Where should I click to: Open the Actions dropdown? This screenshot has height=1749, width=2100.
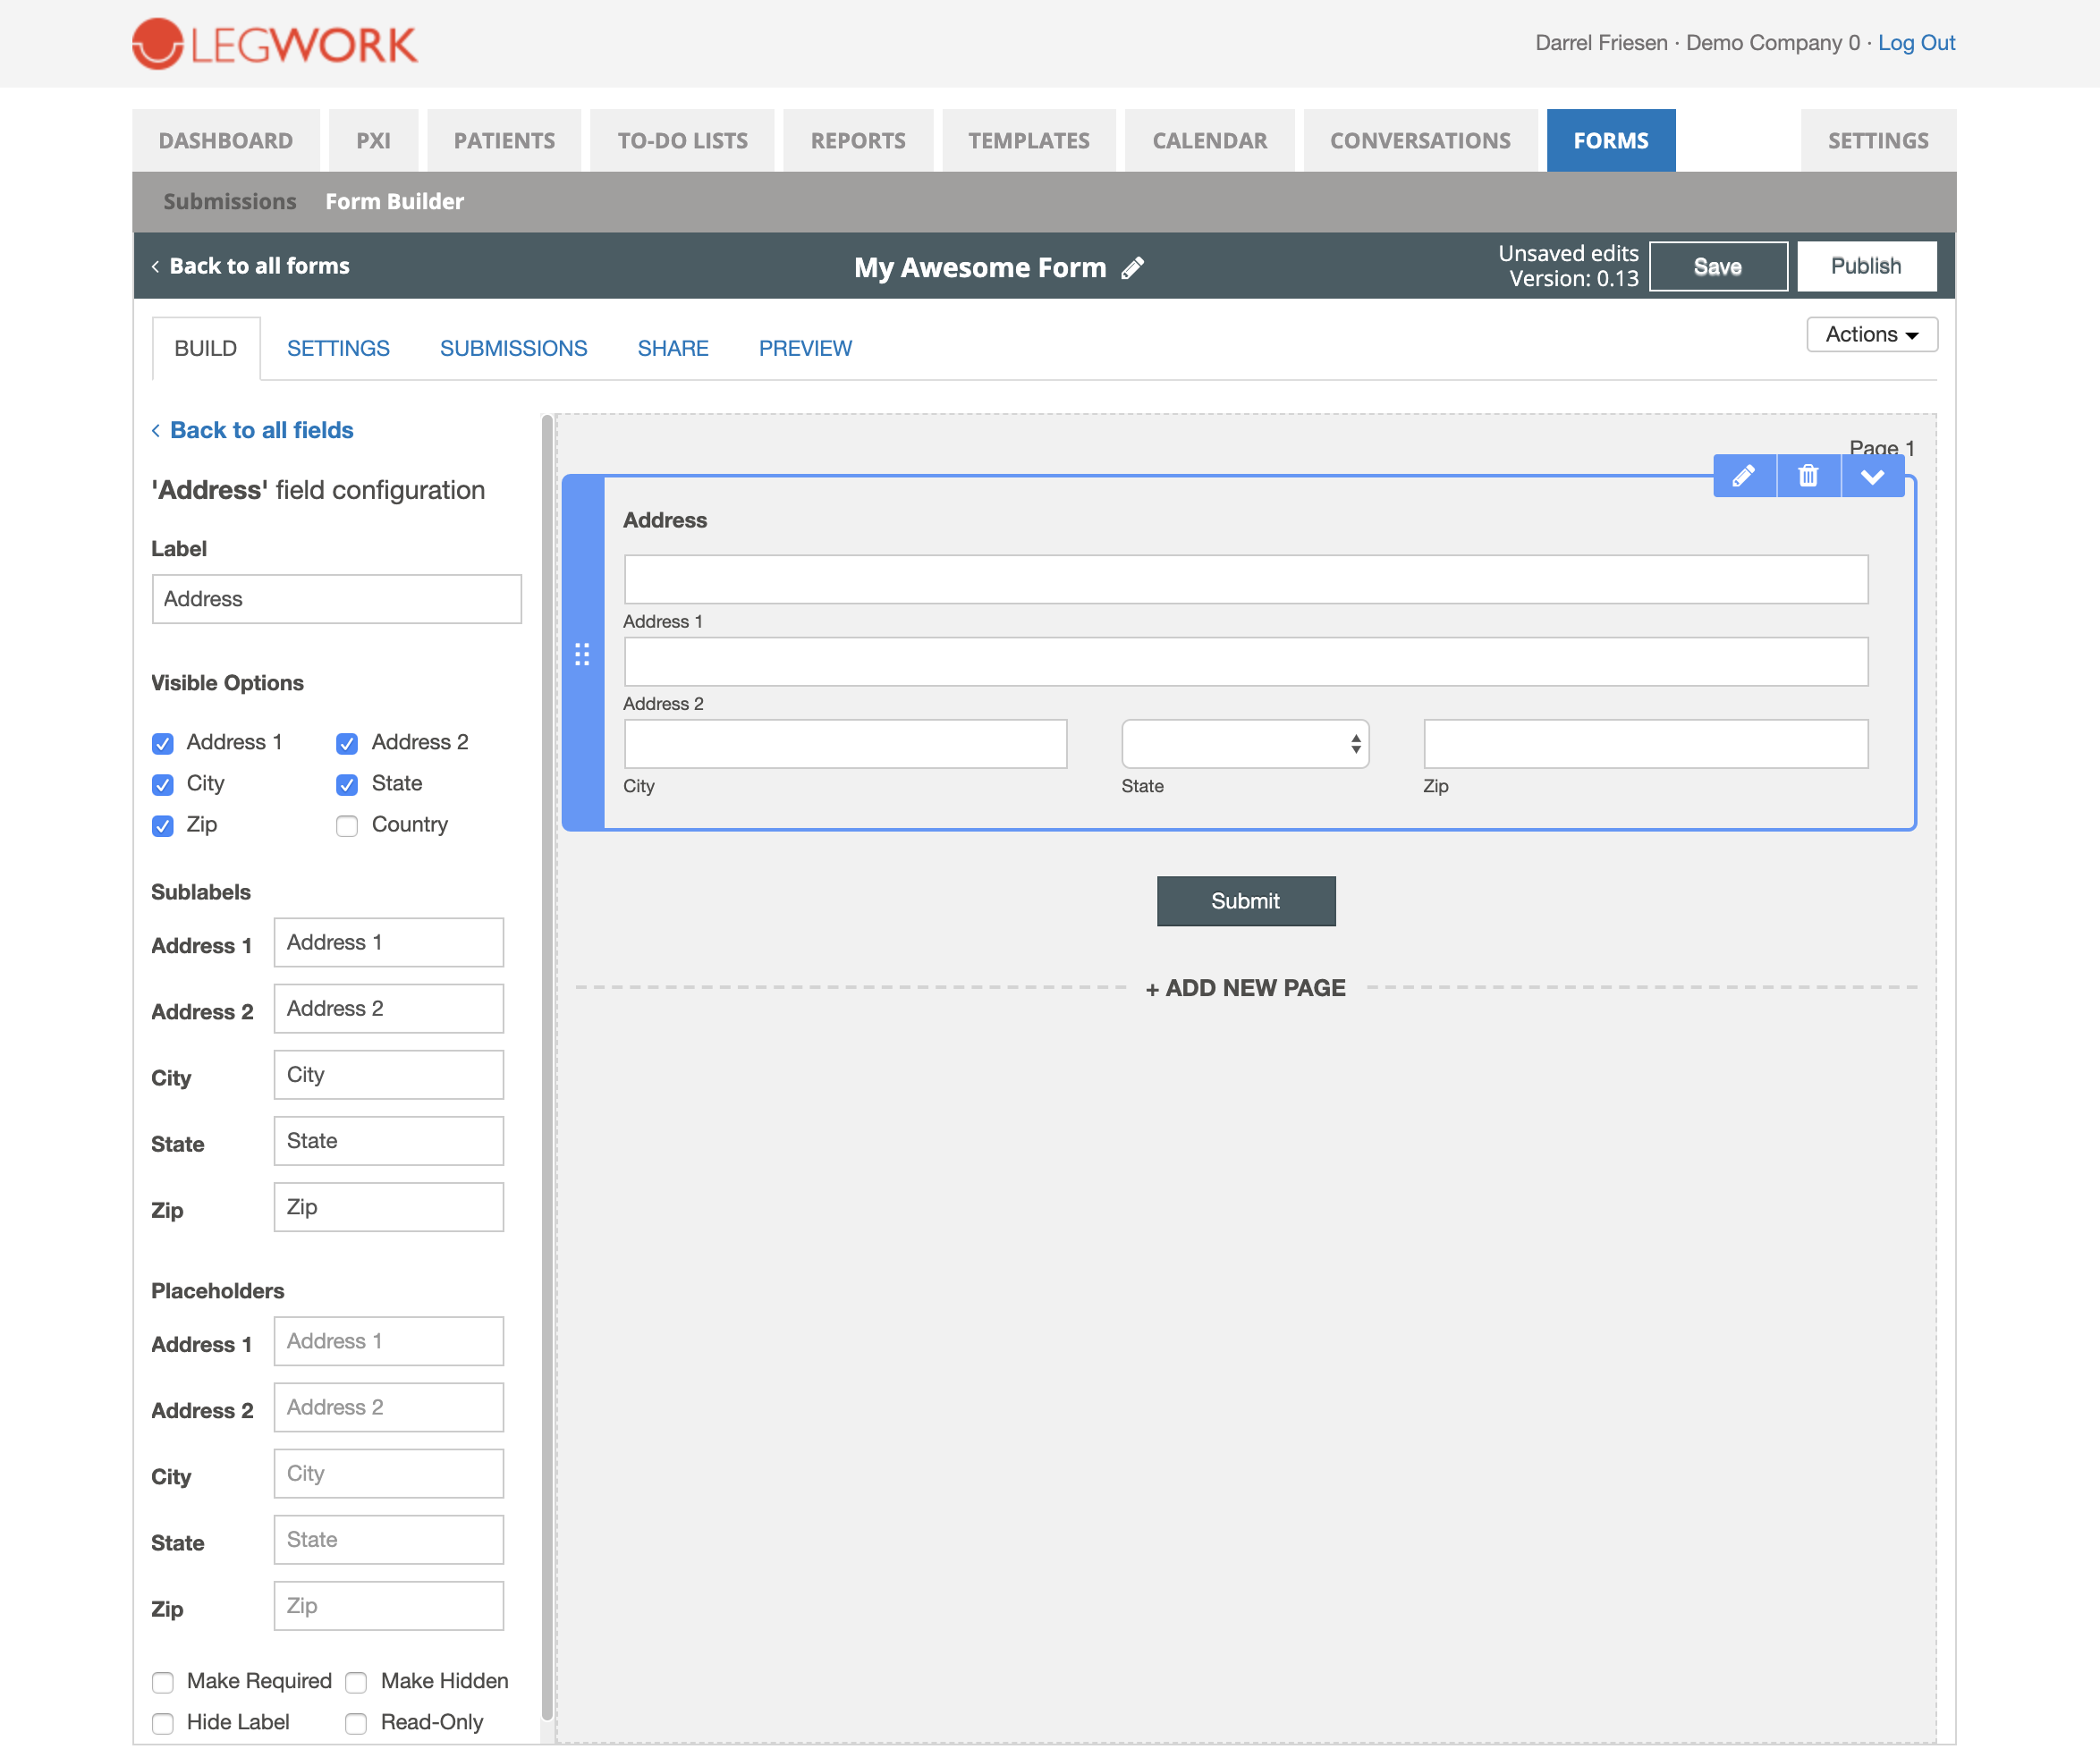[x=1871, y=334]
